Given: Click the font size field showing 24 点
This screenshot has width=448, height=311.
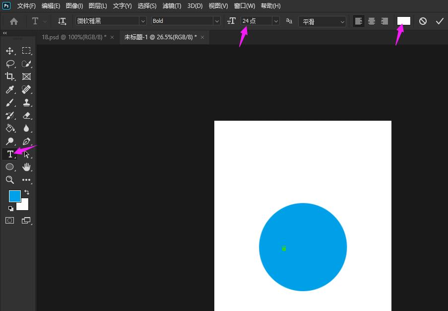Looking at the screenshot, I should [x=256, y=21].
